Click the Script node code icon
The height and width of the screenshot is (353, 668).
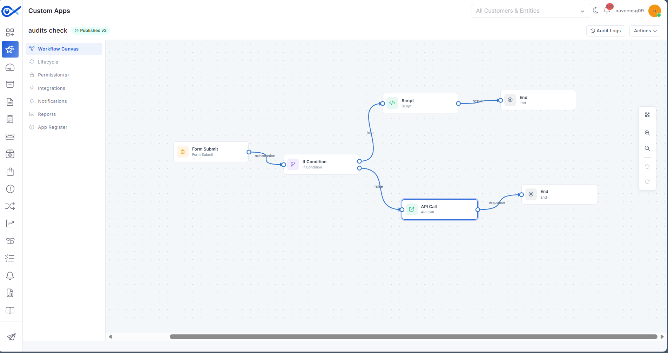(392, 103)
